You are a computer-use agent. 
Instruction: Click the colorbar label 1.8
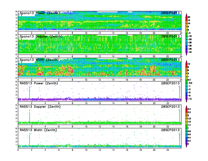[189, 119]
